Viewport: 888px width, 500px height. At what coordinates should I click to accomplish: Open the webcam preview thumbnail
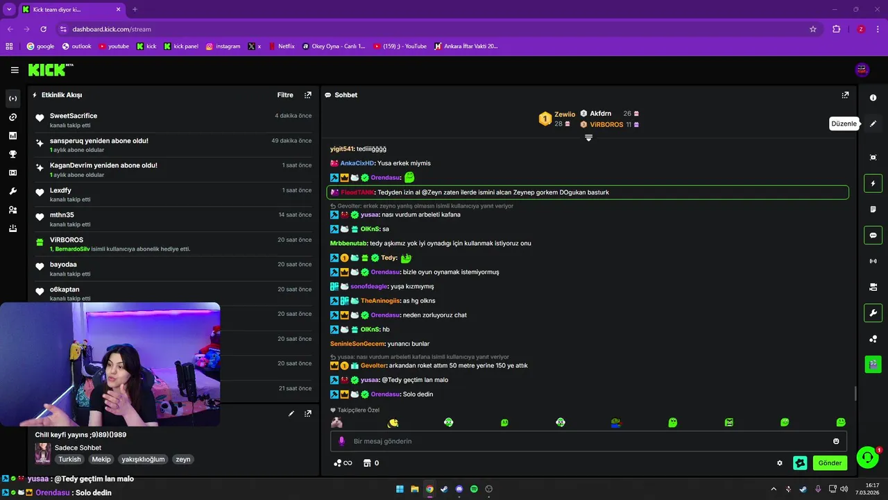coord(110,364)
